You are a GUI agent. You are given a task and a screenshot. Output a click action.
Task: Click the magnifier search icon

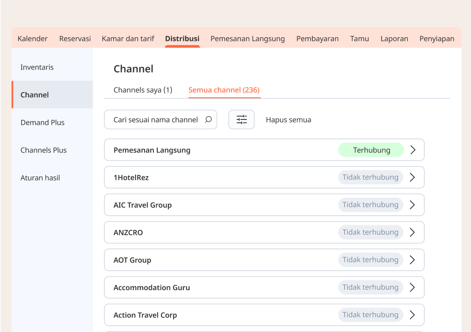point(208,119)
